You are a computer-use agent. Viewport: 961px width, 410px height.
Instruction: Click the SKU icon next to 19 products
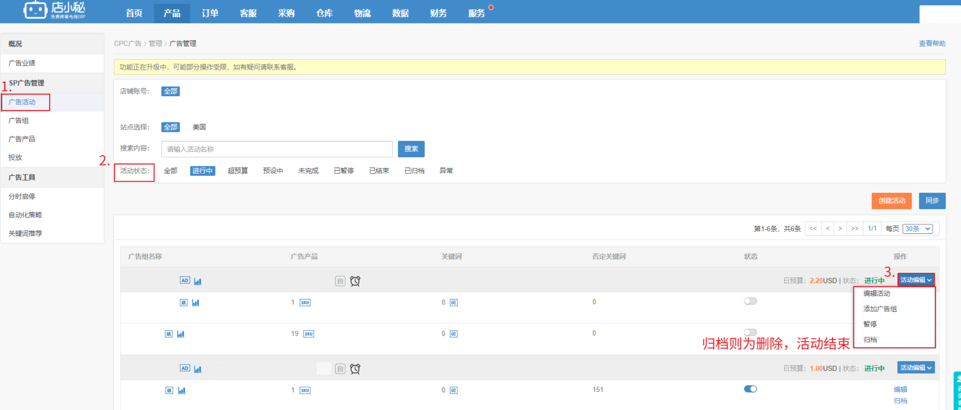(x=309, y=334)
